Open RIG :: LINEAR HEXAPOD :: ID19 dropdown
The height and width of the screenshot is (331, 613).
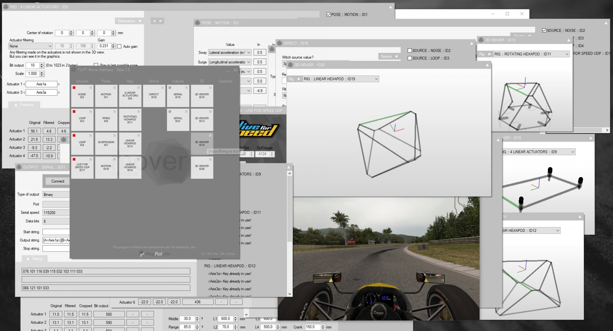click(x=341, y=79)
